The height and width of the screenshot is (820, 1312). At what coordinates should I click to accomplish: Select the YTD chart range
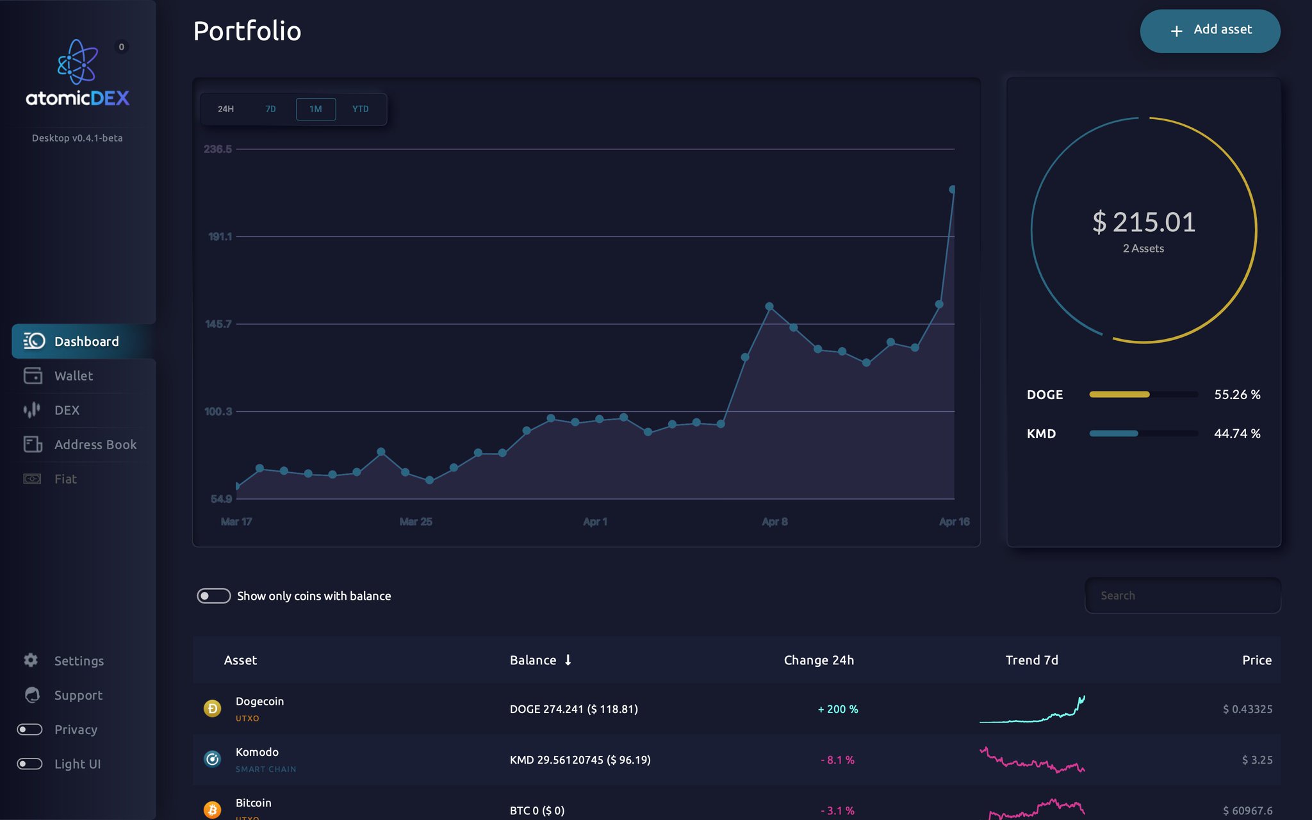[x=361, y=109]
